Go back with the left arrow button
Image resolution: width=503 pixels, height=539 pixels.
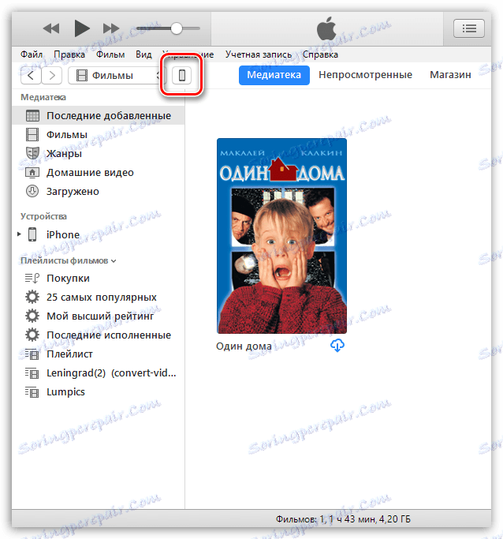[x=31, y=75]
